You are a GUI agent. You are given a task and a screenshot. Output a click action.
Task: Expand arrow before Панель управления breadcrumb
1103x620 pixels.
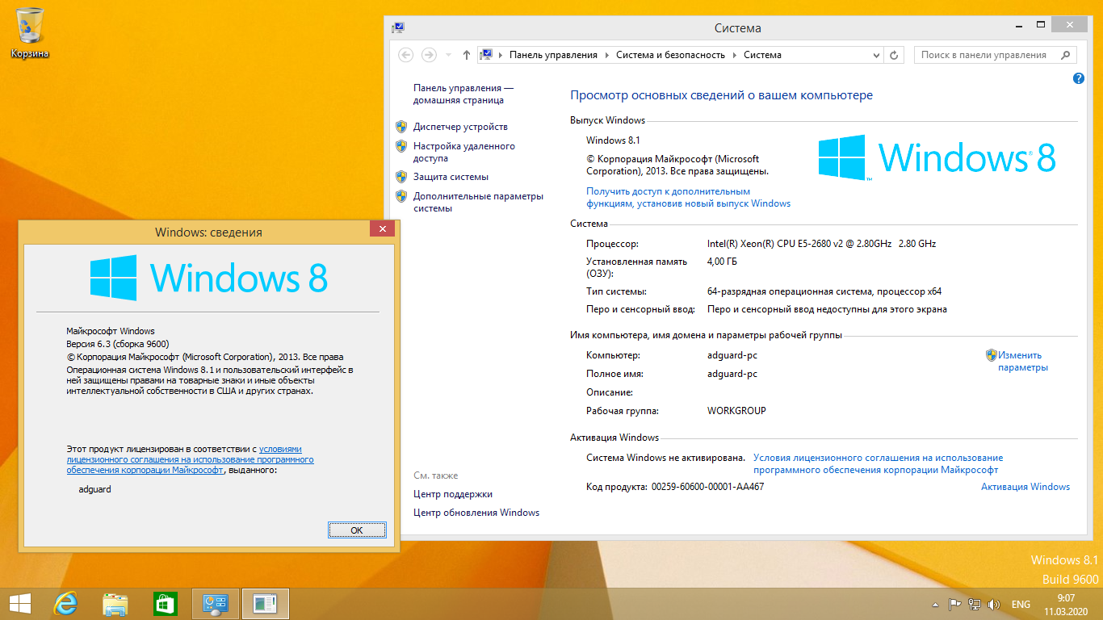point(501,55)
